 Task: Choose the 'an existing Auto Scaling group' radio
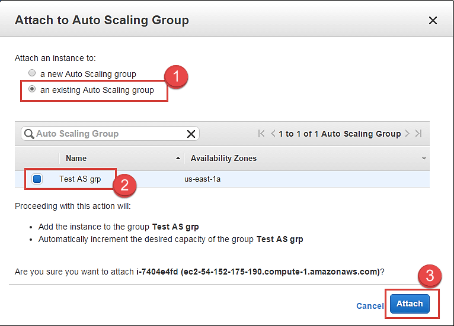32,90
